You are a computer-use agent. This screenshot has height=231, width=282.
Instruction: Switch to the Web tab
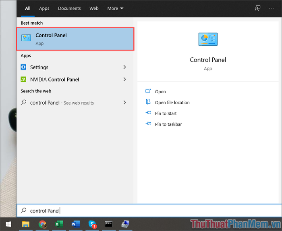[x=94, y=8]
